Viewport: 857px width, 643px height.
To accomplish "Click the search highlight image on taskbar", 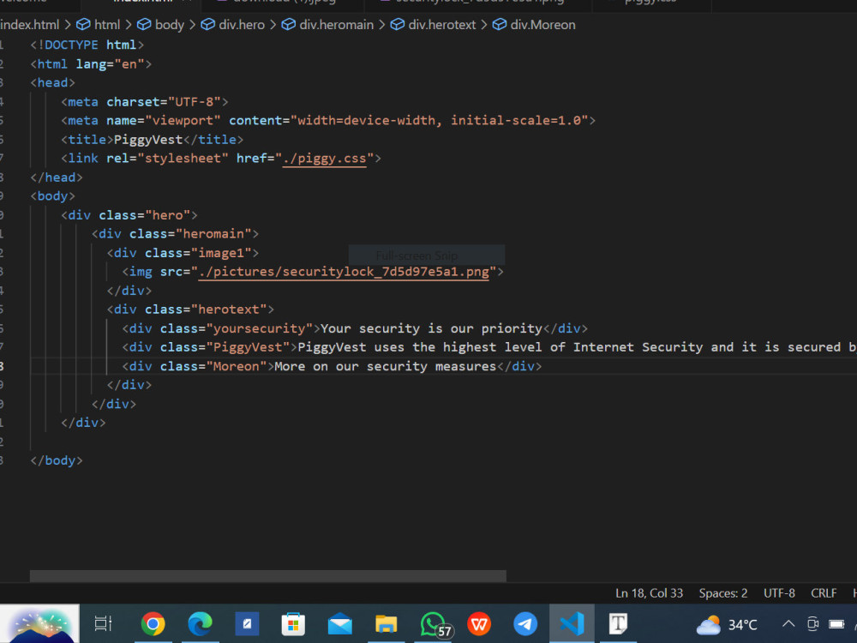I will coord(40,624).
